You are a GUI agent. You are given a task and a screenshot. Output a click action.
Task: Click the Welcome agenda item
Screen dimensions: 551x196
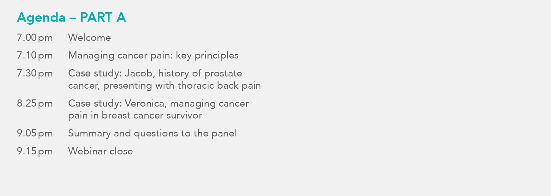coord(90,38)
